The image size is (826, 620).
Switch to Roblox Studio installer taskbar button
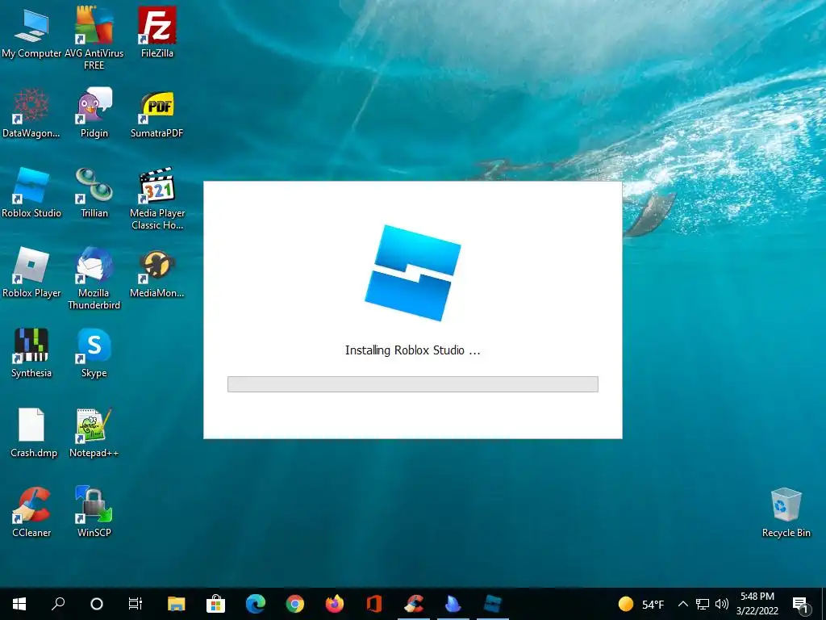click(x=493, y=604)
